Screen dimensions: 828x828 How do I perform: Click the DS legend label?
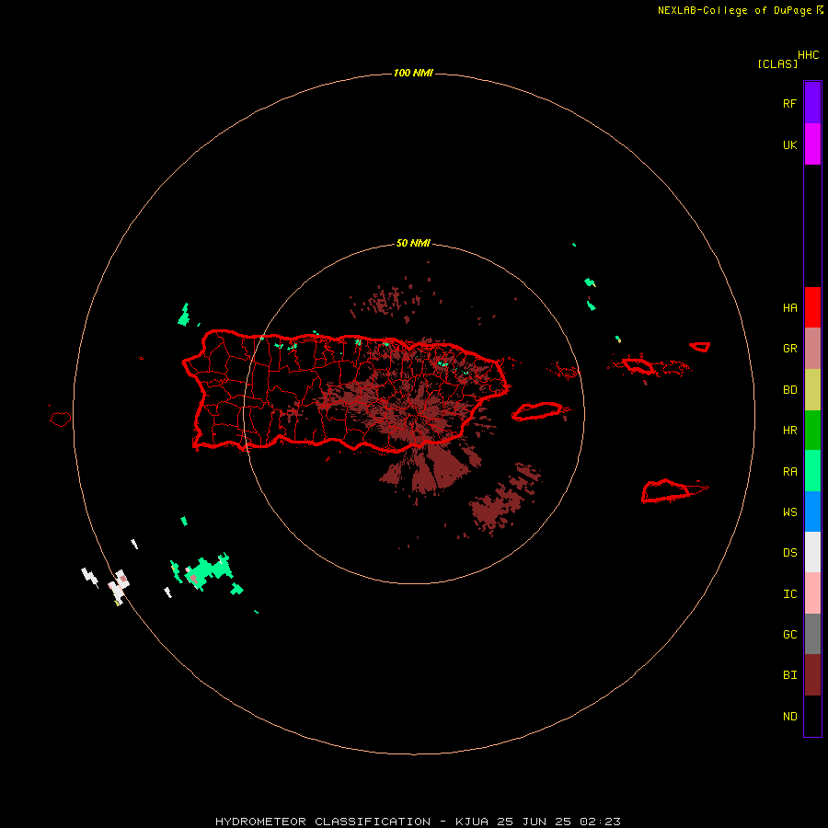click(x=789, y=553)
